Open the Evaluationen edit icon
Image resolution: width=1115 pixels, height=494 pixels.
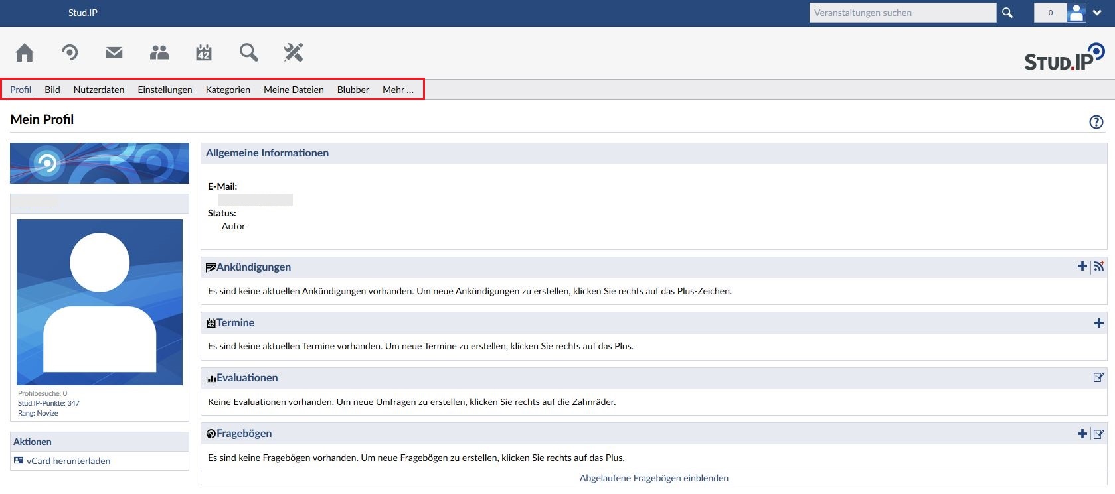(x=1098, y=377)
